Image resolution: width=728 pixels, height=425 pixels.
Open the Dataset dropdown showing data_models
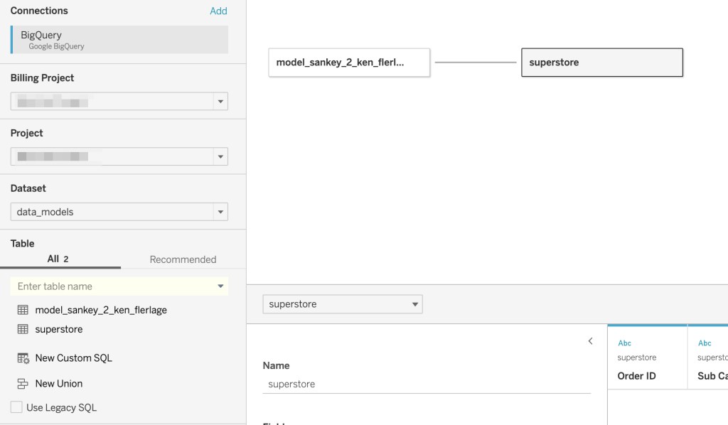[119, 212]
